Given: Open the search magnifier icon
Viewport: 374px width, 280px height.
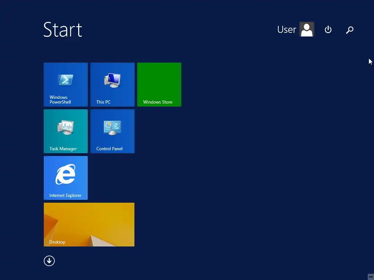Looking at the screenshot, I should 350,30.
